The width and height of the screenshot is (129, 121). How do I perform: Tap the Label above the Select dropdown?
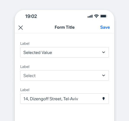pyautogui.click(x=25, y=67)
